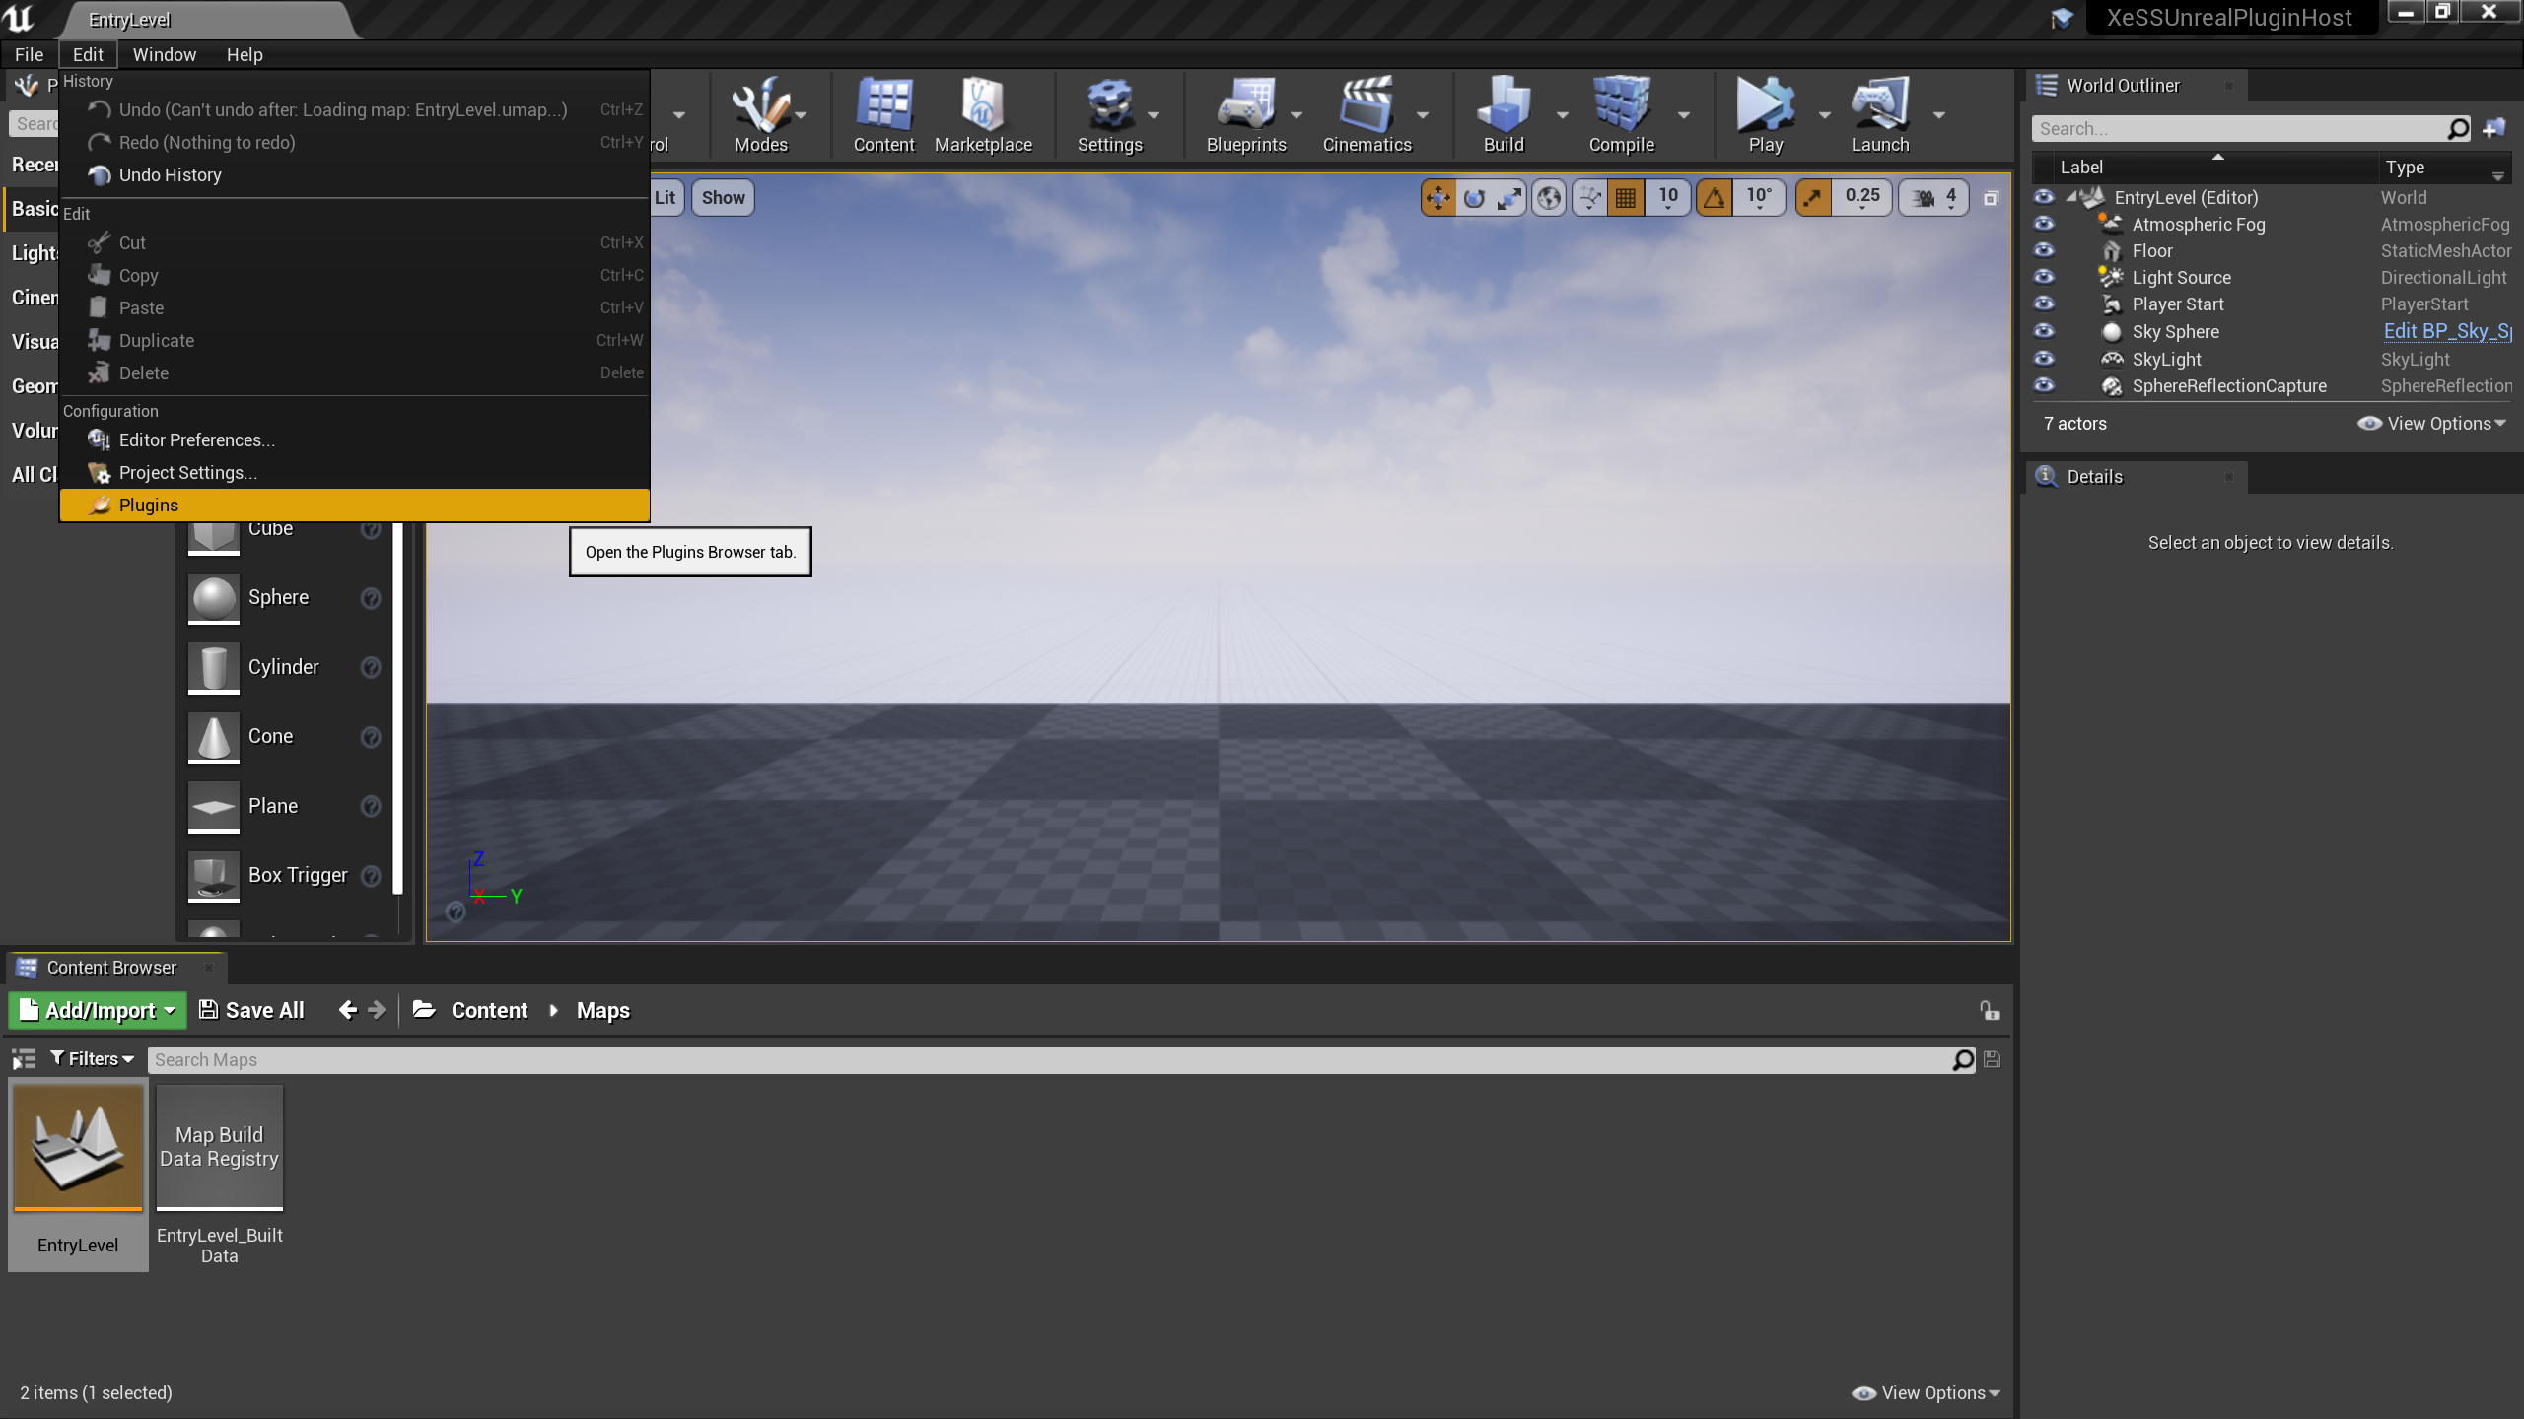Expand the Settings dropdown arrow
The width and height of the screenshot is (2524, 1419).
pyautogui.click(x=1154, y=115)
